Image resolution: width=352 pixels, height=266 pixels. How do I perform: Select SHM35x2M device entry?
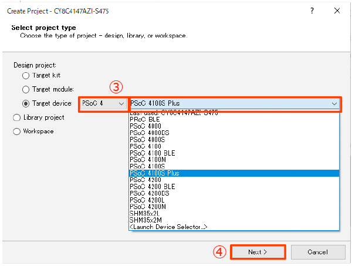pos(234,220)
